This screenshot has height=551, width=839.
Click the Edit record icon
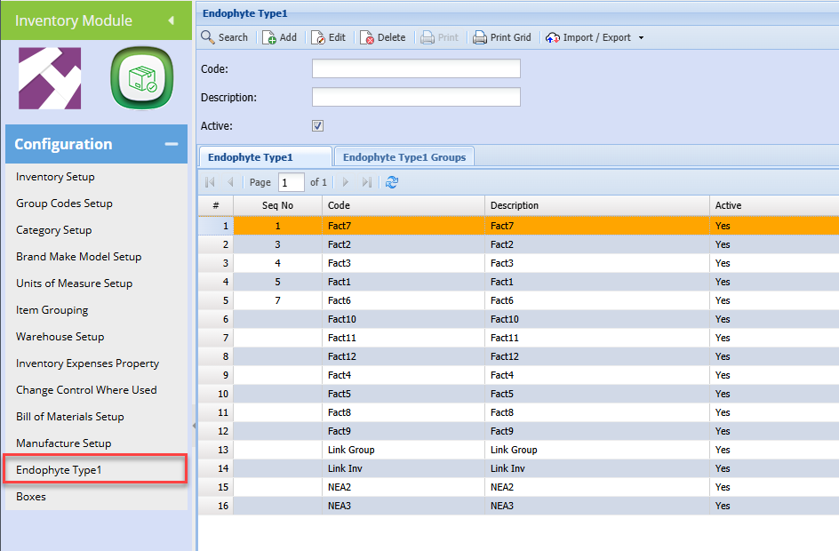coord(318,37)
